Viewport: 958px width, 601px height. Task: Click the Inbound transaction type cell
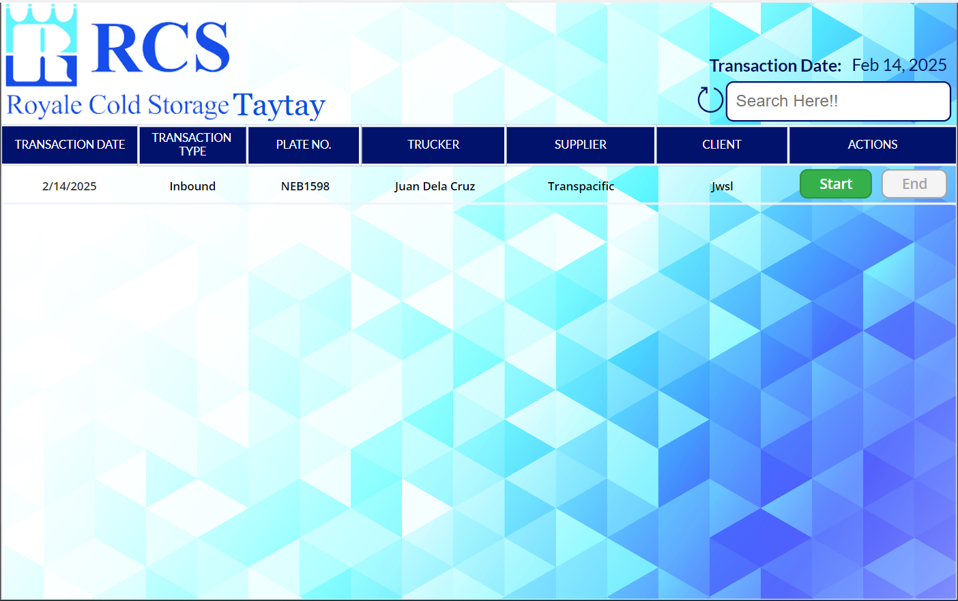192,186
